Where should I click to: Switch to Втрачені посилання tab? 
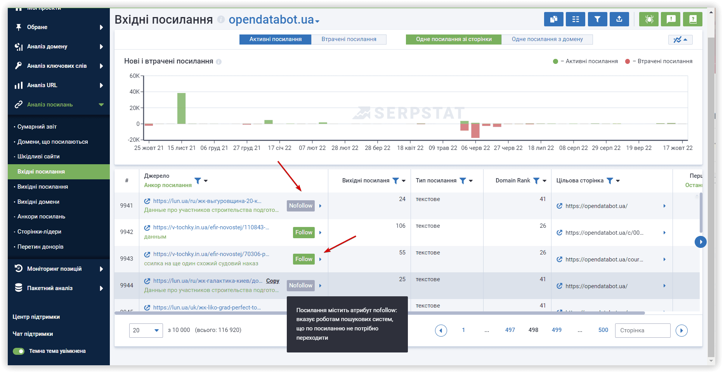pos(349,39)
